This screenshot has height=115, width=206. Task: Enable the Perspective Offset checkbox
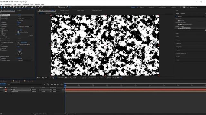[18, 44]
